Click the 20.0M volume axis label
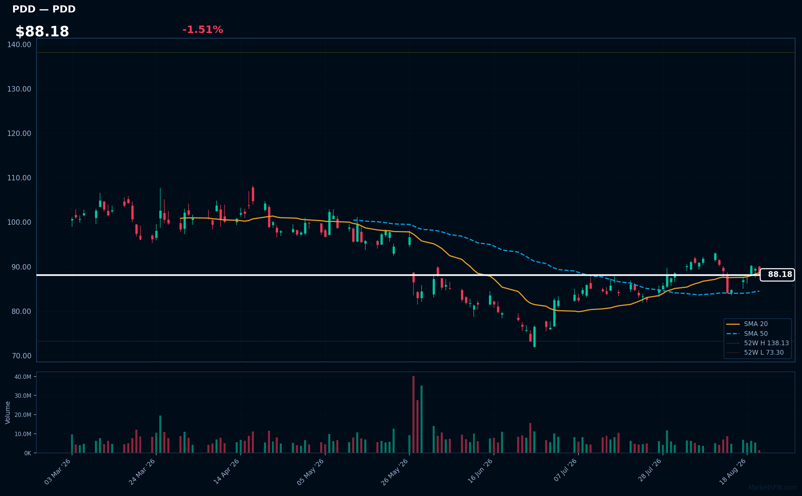This screenshot has height=496, width=802. [x=23, y=415]
